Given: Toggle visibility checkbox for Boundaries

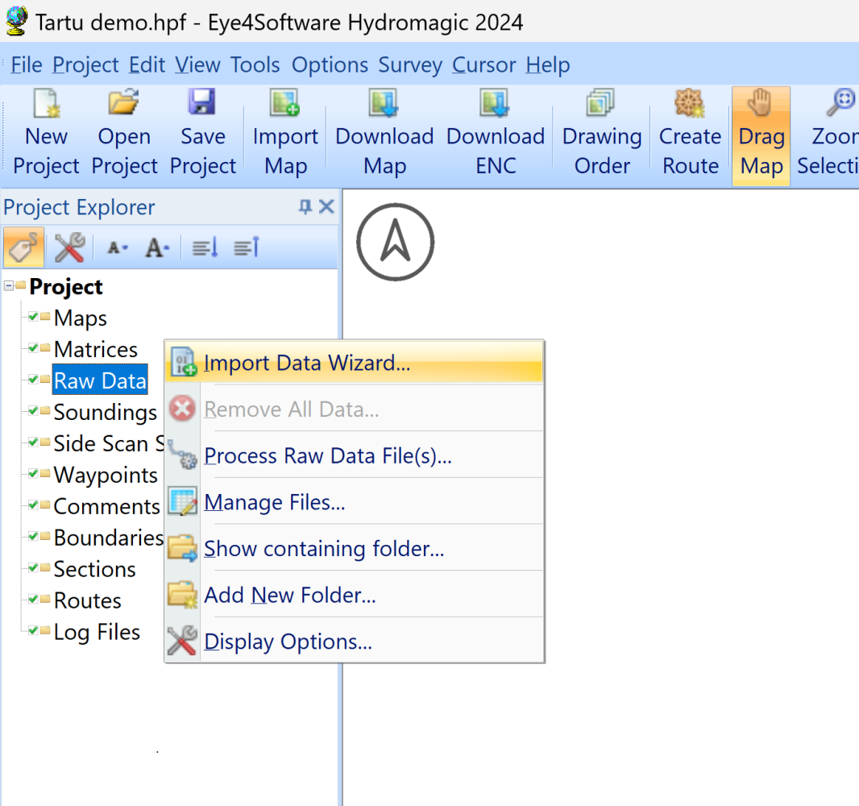Looking at the screenshot, I should pyautogui.click(x=33, y=536).
